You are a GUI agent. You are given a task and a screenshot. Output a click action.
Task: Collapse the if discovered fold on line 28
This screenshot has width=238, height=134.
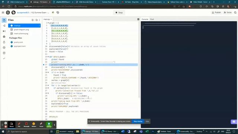48,93
